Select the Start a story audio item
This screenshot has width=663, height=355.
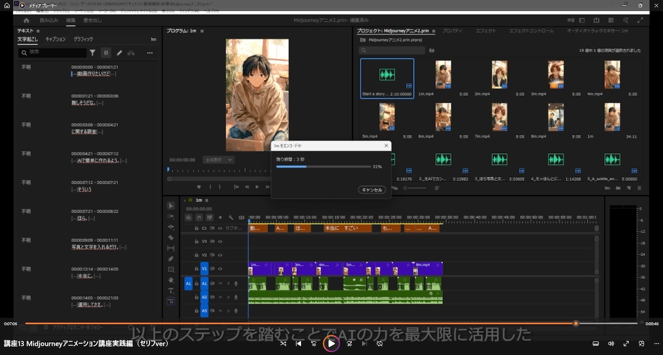point(387,78)
